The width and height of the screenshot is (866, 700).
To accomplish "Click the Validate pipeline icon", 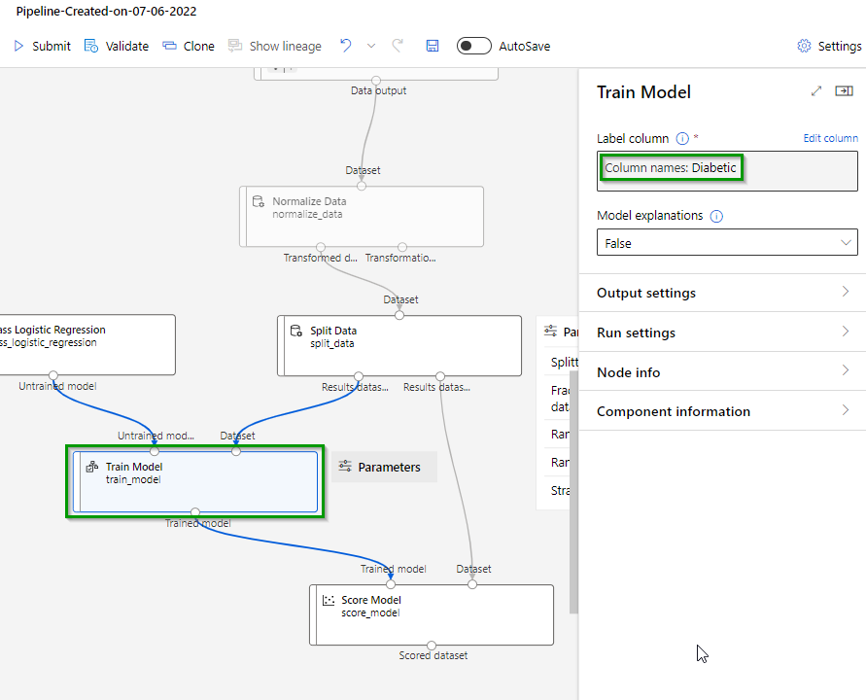I will [x=91, y=46].
